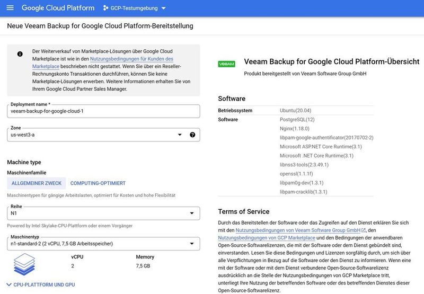Click libpam-google-authentificator(20170702-2) entry
This screenshot has height=294, width=424.
(x=326, y=138)
